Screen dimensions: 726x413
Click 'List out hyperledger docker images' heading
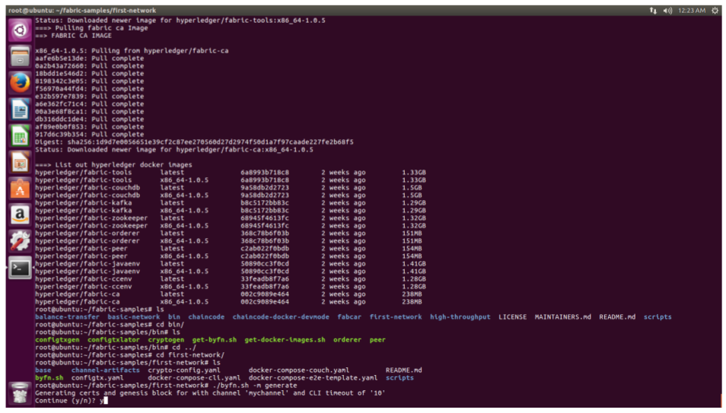[x=123, y=164]
